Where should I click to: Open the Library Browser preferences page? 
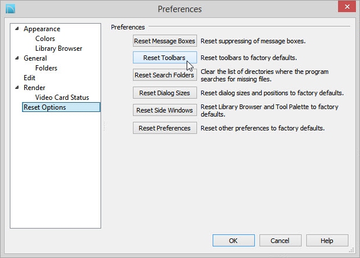pos(58,48)
